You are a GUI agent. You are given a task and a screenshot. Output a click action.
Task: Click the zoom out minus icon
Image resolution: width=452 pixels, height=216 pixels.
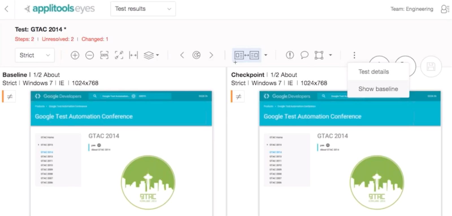point(90,55)
